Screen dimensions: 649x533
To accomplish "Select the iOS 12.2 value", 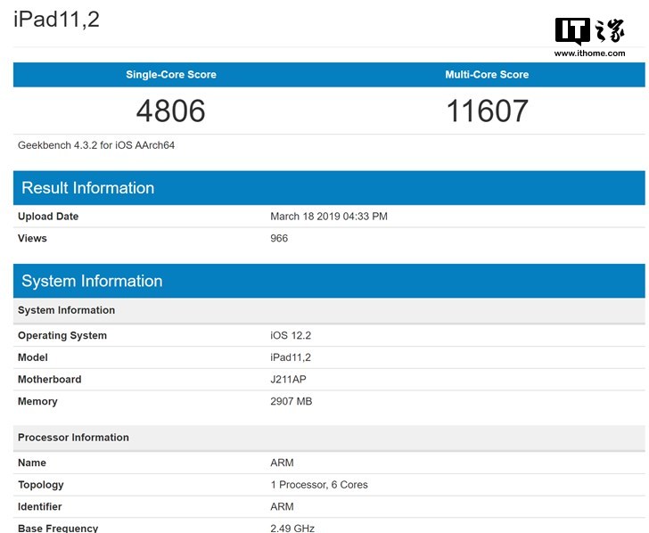I will (291, 336).
